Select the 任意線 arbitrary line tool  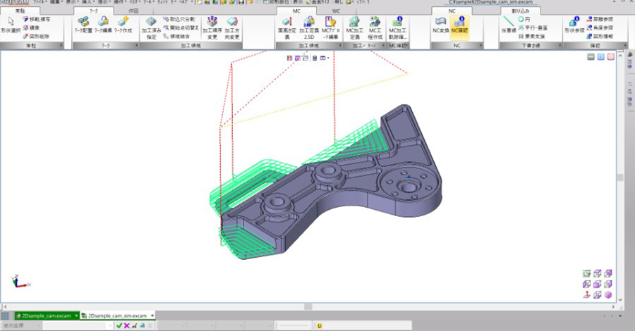tap(509, 25)
